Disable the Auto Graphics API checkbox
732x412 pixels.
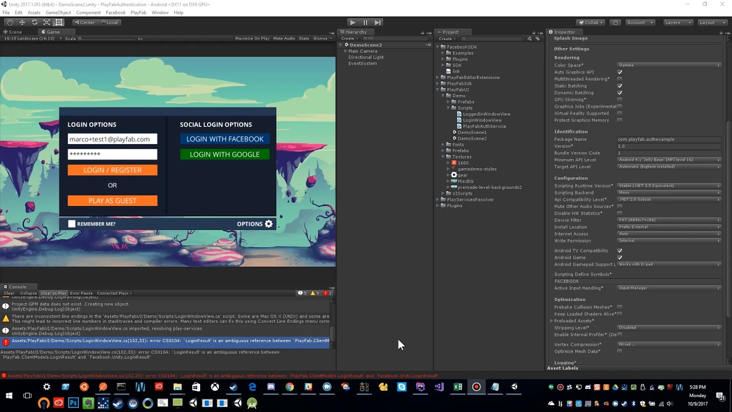[619, 72]
